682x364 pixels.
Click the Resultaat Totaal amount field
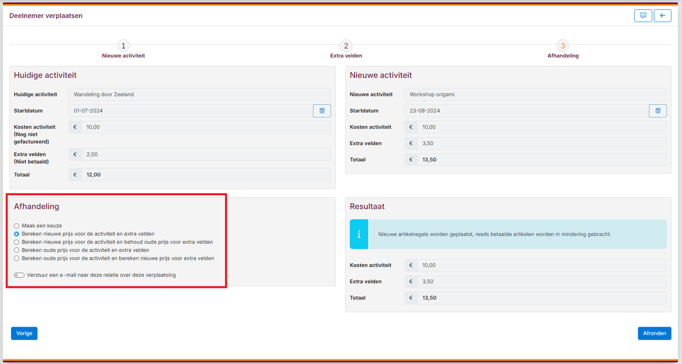[x=541, y=298]
